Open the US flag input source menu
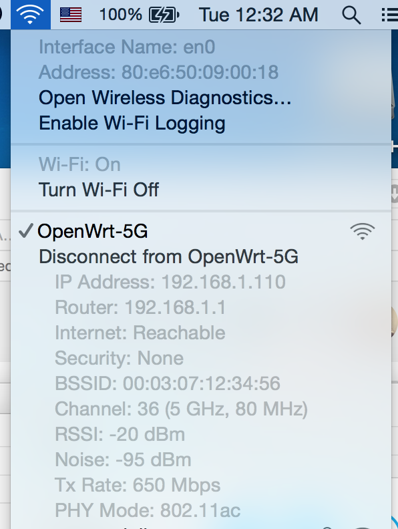398x529 pixels. click(x=71, y=15)
